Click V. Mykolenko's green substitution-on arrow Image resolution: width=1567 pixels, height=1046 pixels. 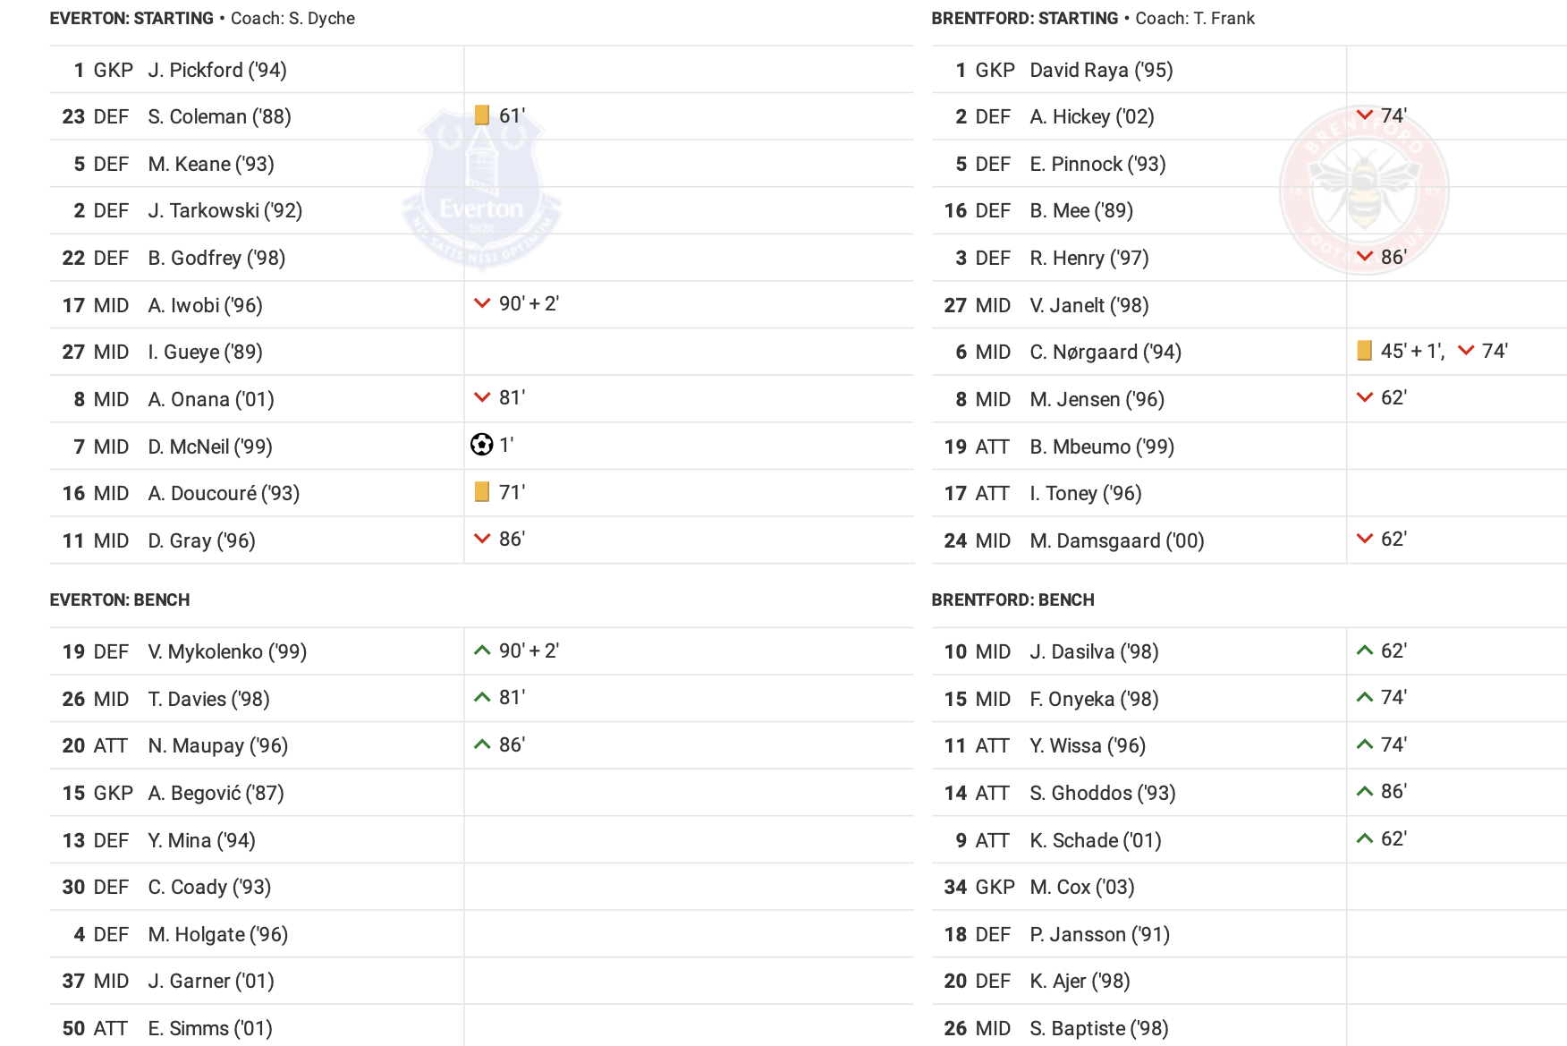point(482,651)
